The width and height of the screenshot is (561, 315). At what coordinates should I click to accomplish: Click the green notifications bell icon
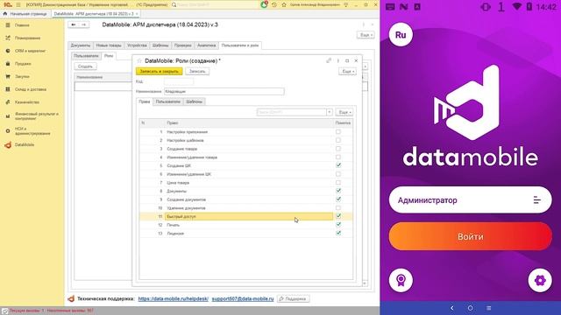(x=264, y=4)
